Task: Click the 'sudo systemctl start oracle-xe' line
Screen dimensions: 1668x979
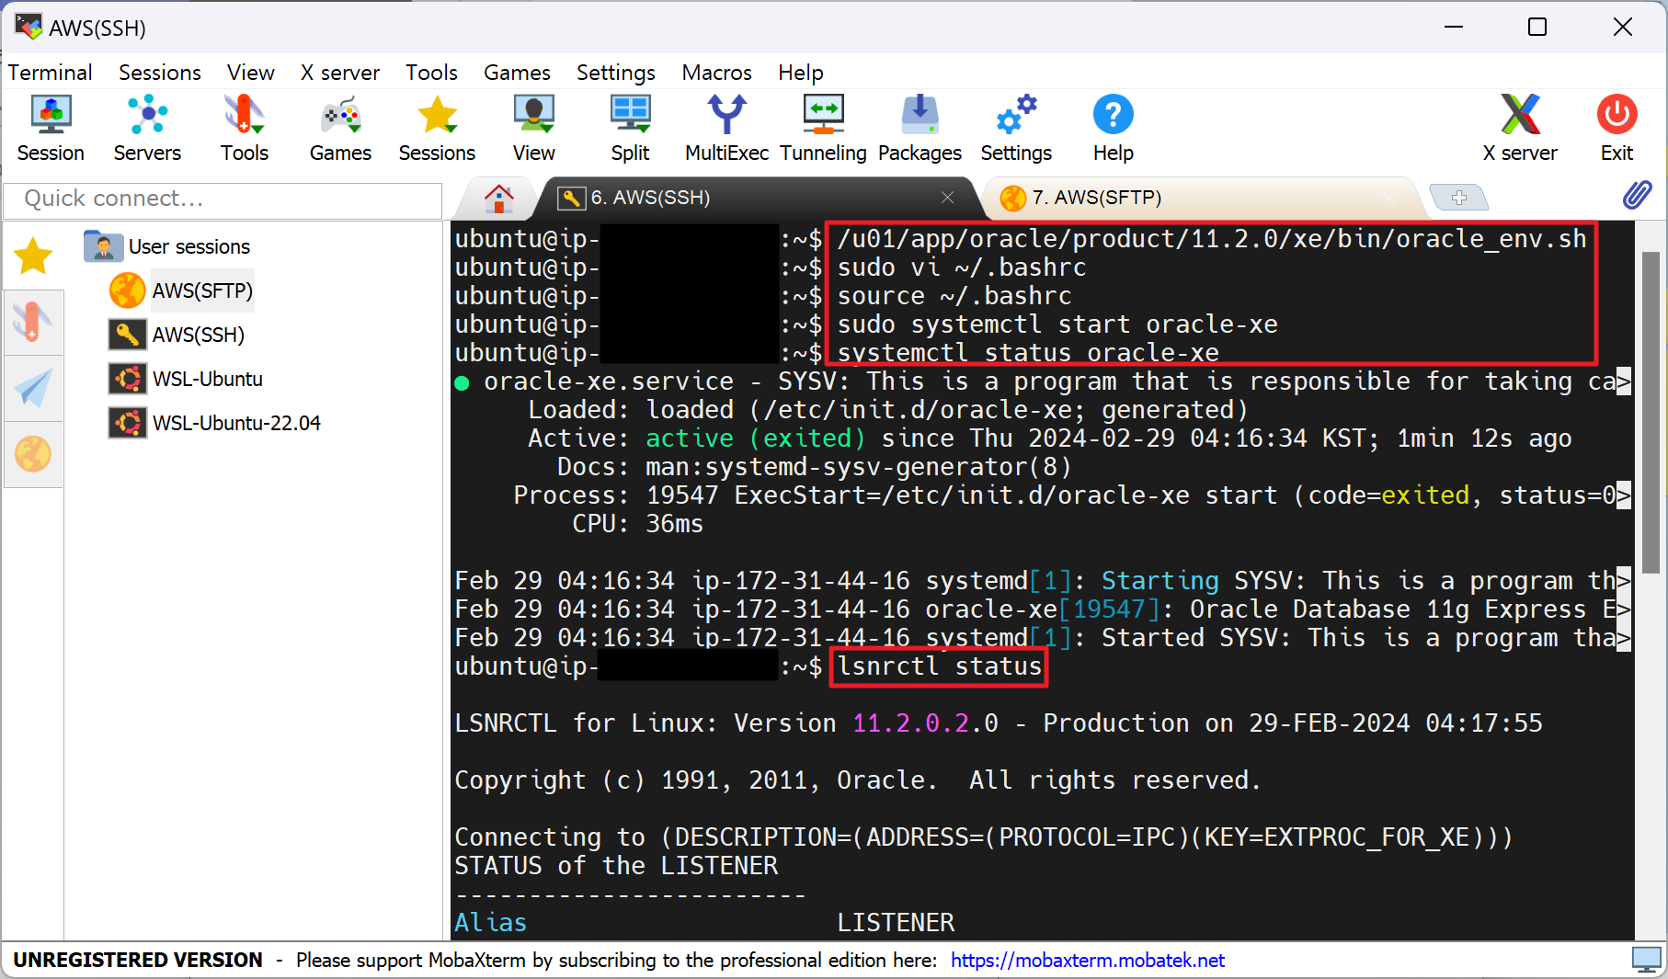Action: (x=1057, y=324)
